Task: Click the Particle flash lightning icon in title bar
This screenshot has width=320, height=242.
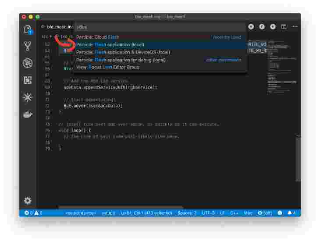Action: tap(262, 27)
